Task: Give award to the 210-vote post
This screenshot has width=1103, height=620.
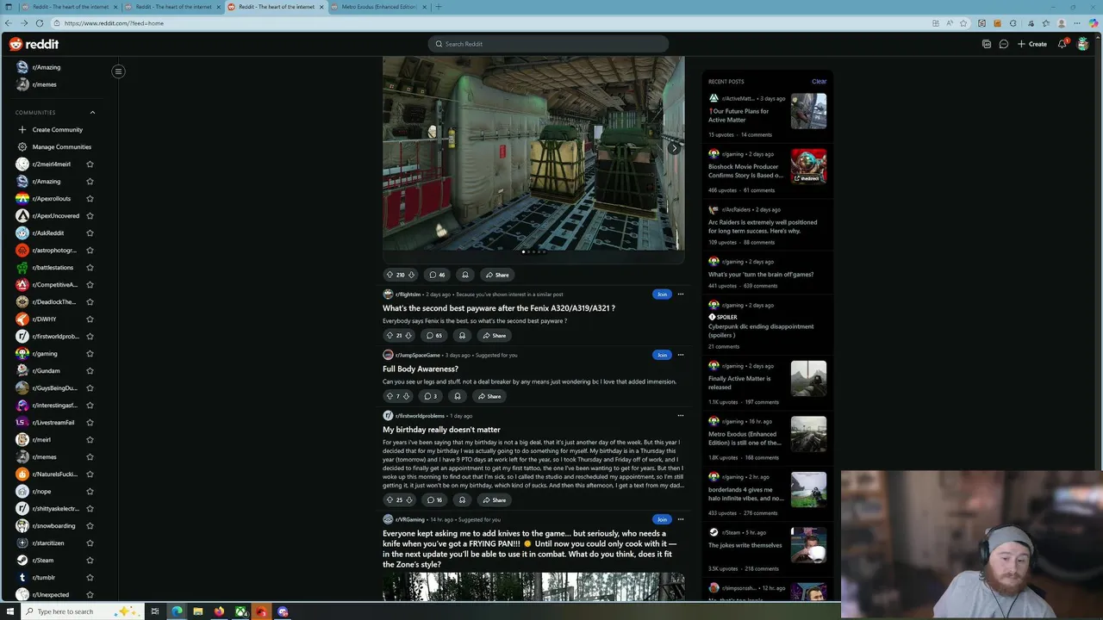Action: tap(465, 275)
